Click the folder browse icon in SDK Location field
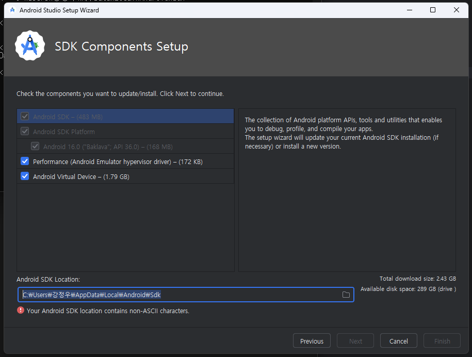 [346, 295]
